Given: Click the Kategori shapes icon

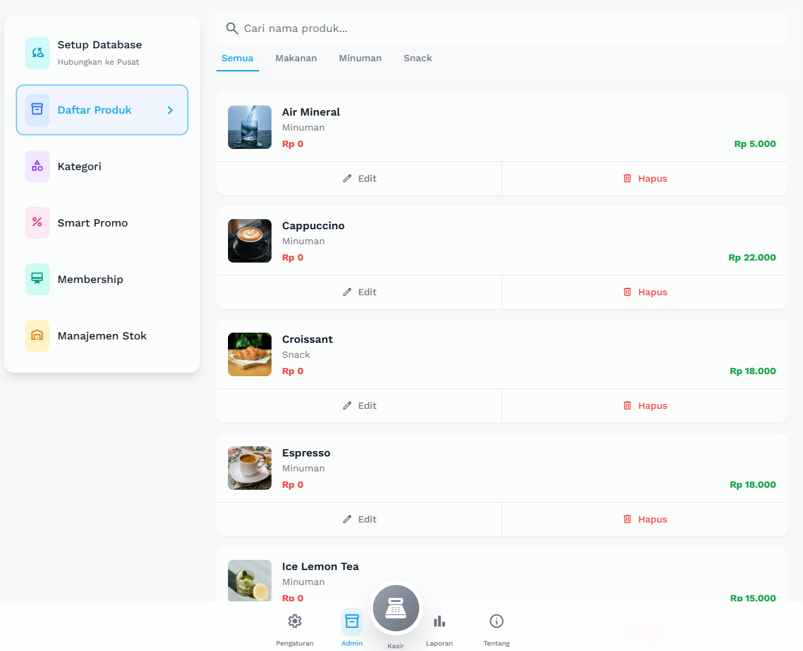Looking at the screenshot, I should coord(37,166).
